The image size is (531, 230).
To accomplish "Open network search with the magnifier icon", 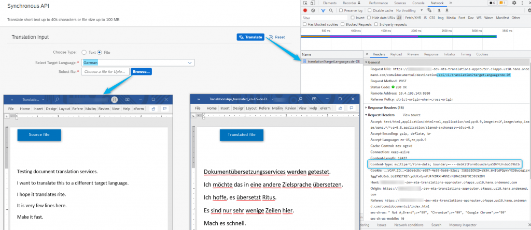I will 331,10.
